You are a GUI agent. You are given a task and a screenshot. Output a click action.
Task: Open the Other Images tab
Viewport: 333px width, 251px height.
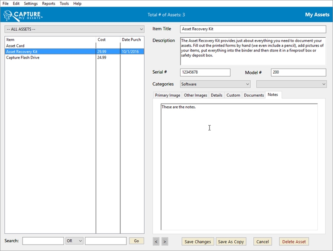[195, 95]
